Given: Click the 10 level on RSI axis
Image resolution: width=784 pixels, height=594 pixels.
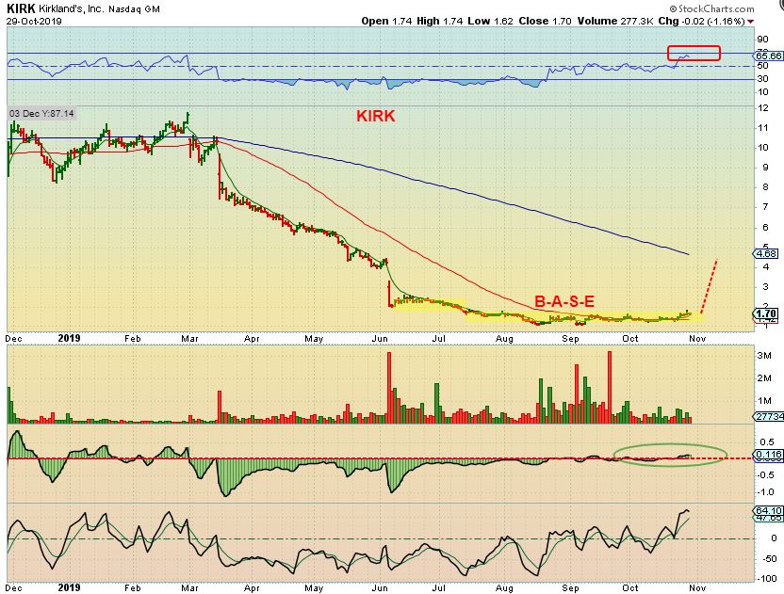Looking at the screenshot, I should coord(762,92).
